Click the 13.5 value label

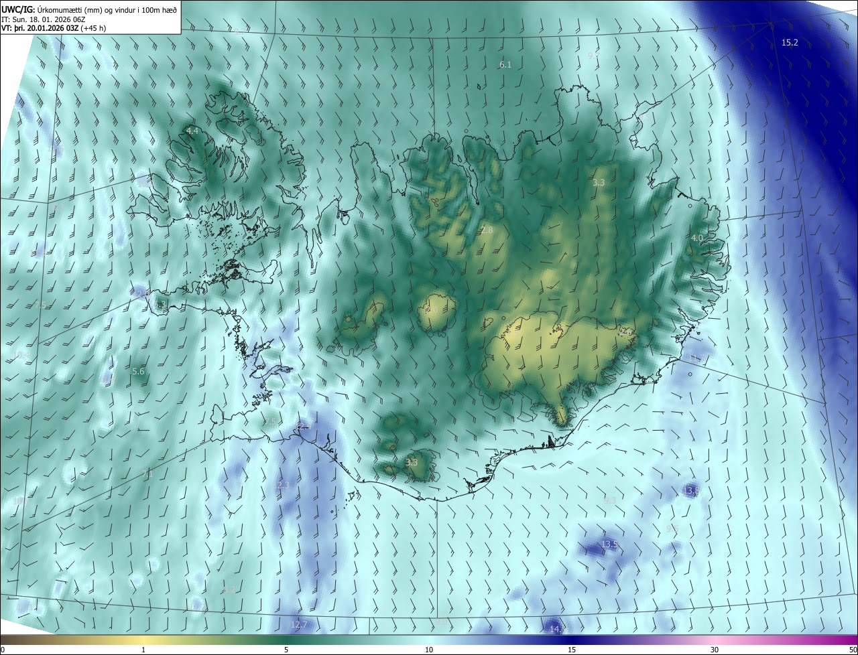[609, 544]
